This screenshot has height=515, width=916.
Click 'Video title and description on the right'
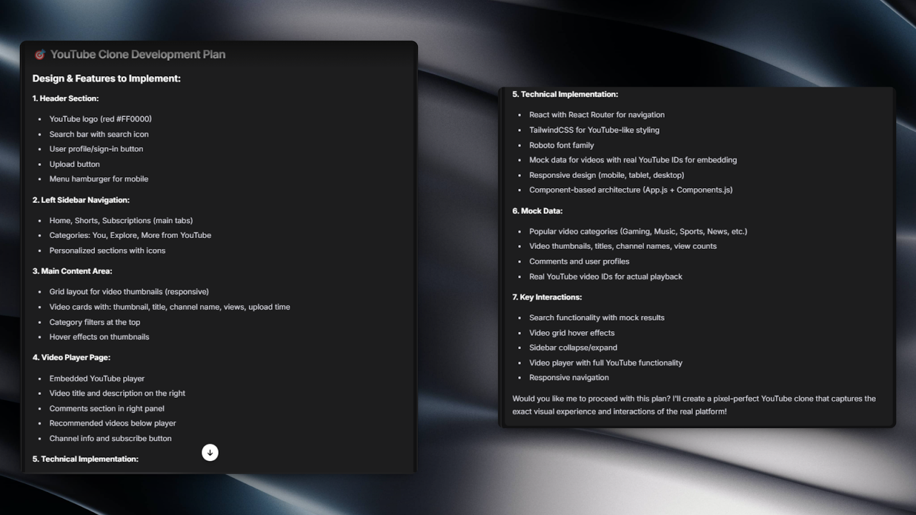[117, 394]
